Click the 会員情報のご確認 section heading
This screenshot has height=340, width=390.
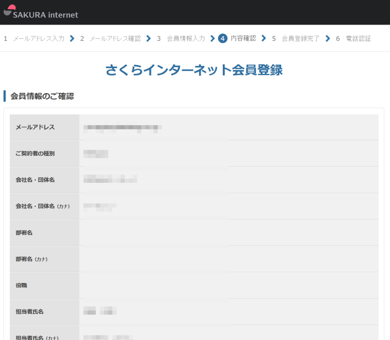tap(42, 96)
